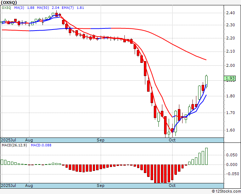Click the latest green candlestick near 1.93
This screenshot has height=194, width=241.
(206, 81)
